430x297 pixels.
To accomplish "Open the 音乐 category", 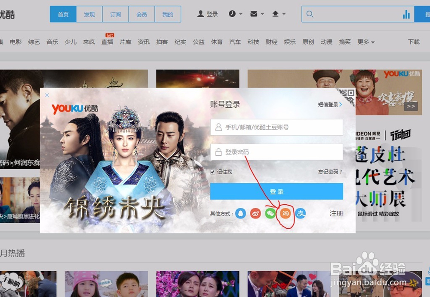I will pos(52,42).
